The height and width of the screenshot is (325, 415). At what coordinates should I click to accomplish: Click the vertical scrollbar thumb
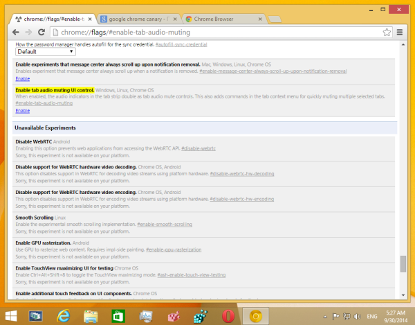pos(403,264)
